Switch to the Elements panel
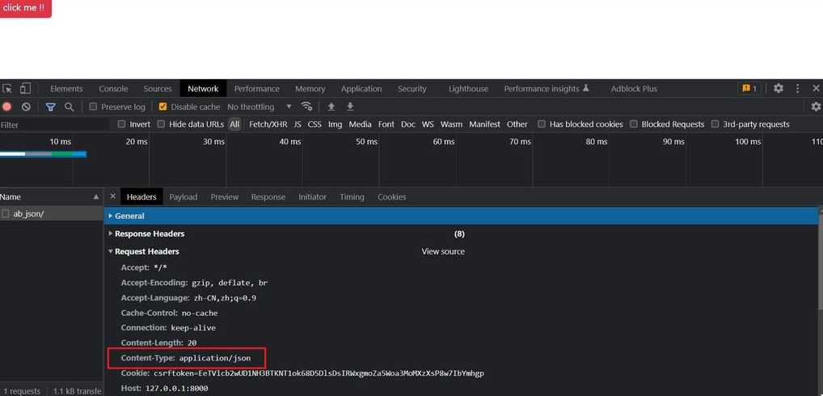Screen dimensions: 823x396 (66, 89)
